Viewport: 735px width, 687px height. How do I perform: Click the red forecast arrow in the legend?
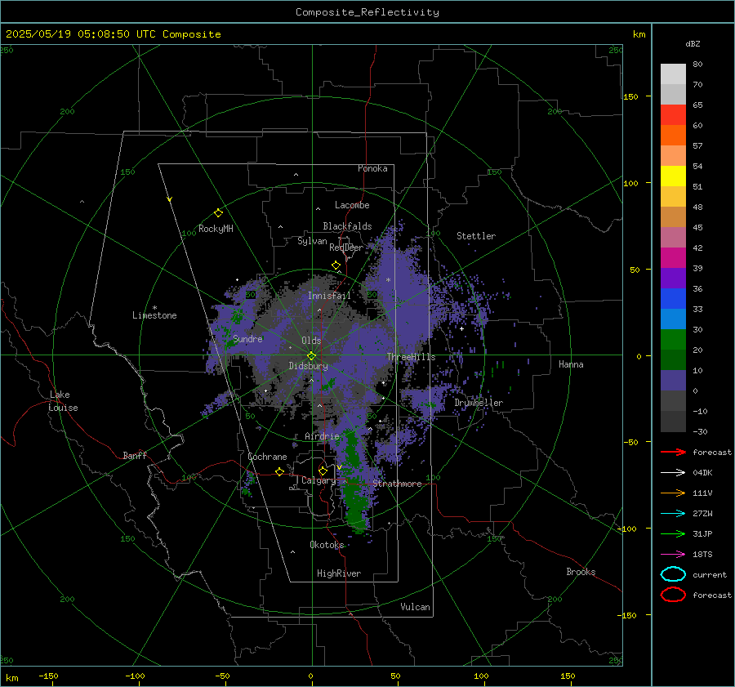coord(673,452)
